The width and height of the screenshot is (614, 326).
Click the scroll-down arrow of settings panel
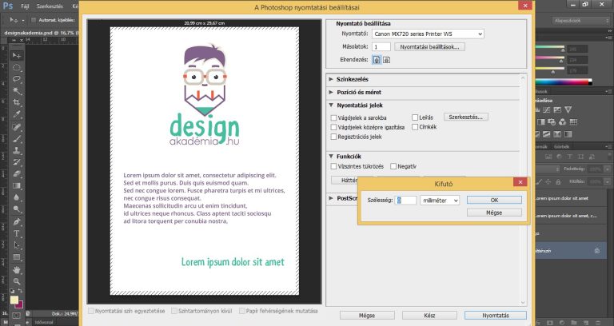coord(523,303)
